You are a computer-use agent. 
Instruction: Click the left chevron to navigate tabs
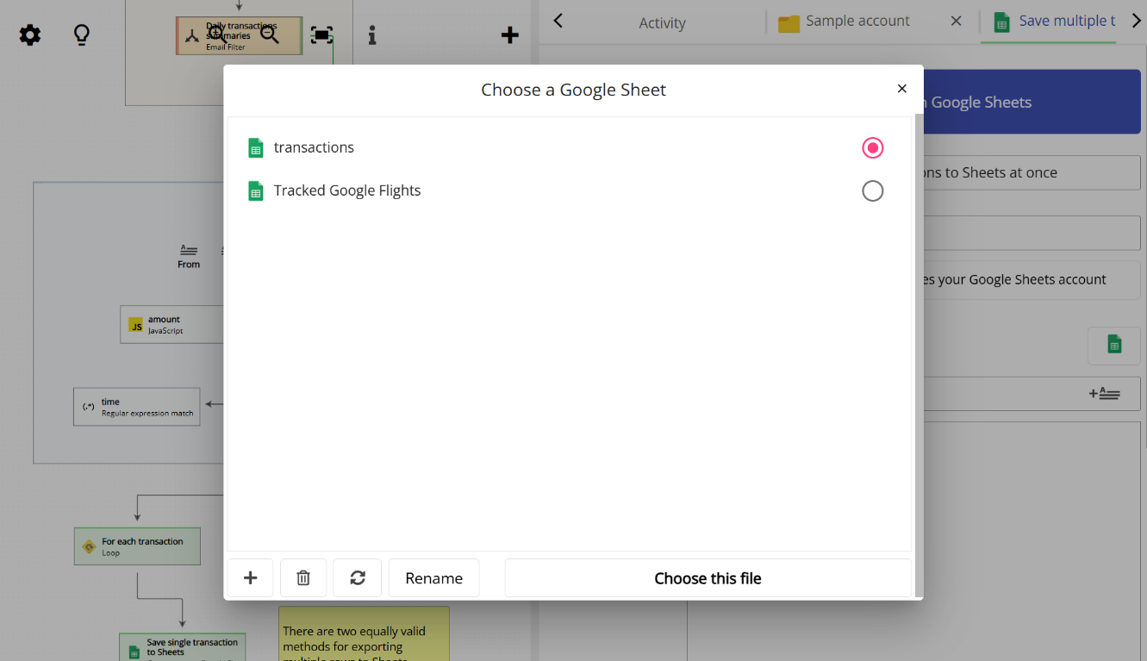[558, 21]
